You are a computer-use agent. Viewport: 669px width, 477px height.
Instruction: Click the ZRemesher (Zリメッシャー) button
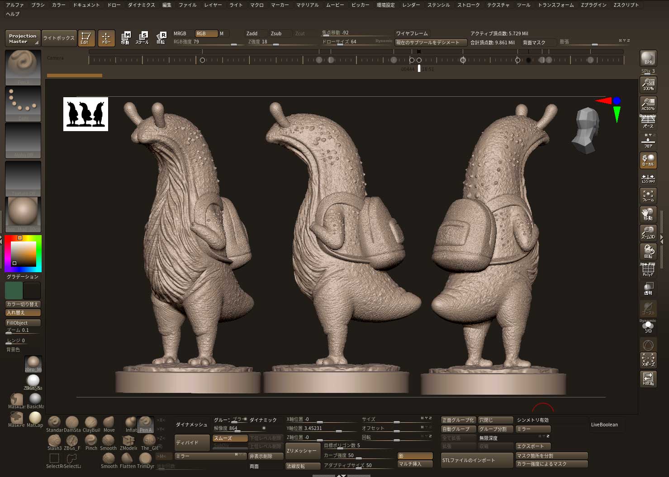coord(302,451)
